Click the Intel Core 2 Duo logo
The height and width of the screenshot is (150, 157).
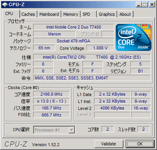point(133,37)
